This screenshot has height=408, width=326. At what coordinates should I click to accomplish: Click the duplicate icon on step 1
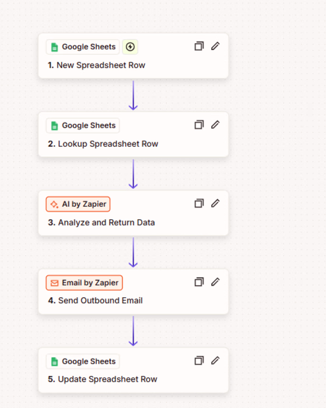click(199, 46)
